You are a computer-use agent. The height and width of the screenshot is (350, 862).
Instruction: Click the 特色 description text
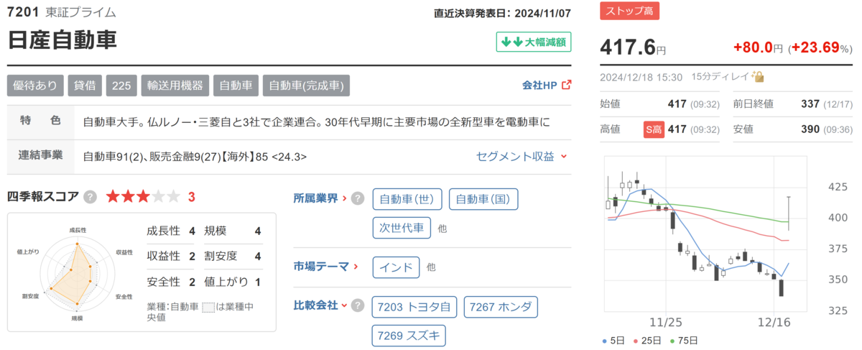316,121
